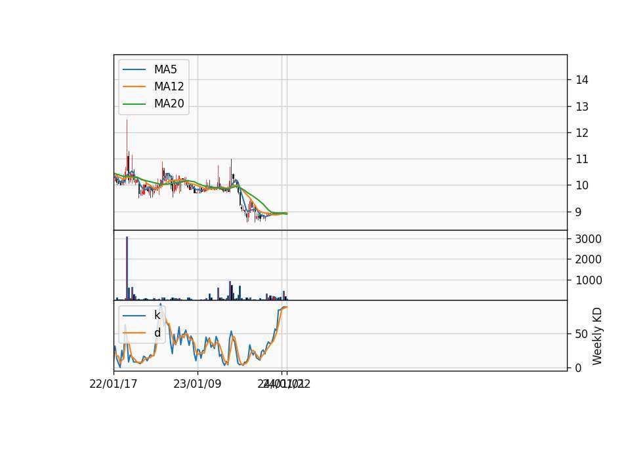
Task: Click the 23/01/09 date axis label
Action: [x=198, y=385]
